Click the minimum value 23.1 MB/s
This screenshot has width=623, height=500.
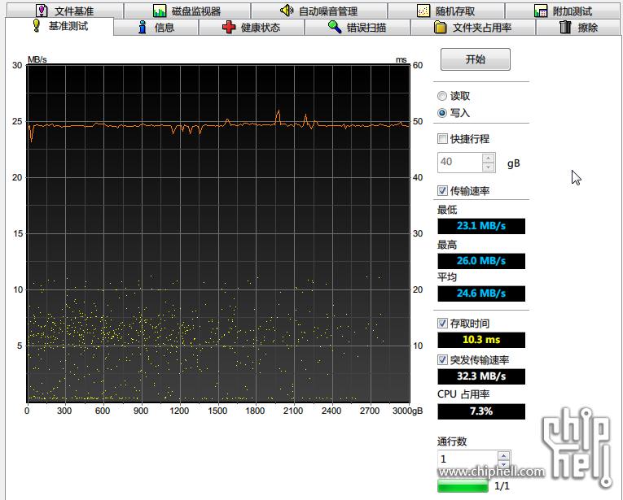[x=481, y=226]
